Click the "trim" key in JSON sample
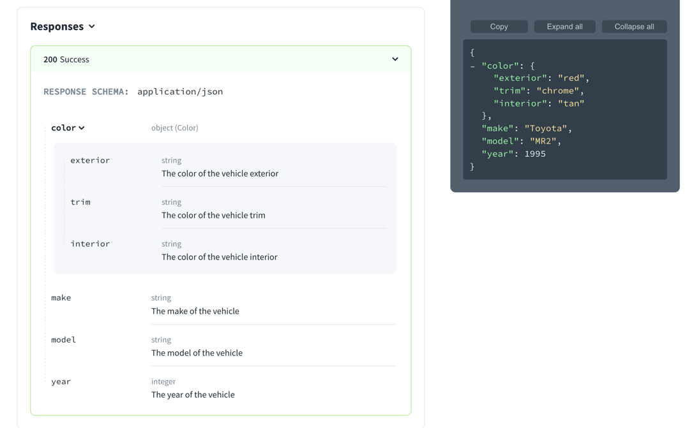The height and width of the screenshot is (428, 687). click(509, 91)
